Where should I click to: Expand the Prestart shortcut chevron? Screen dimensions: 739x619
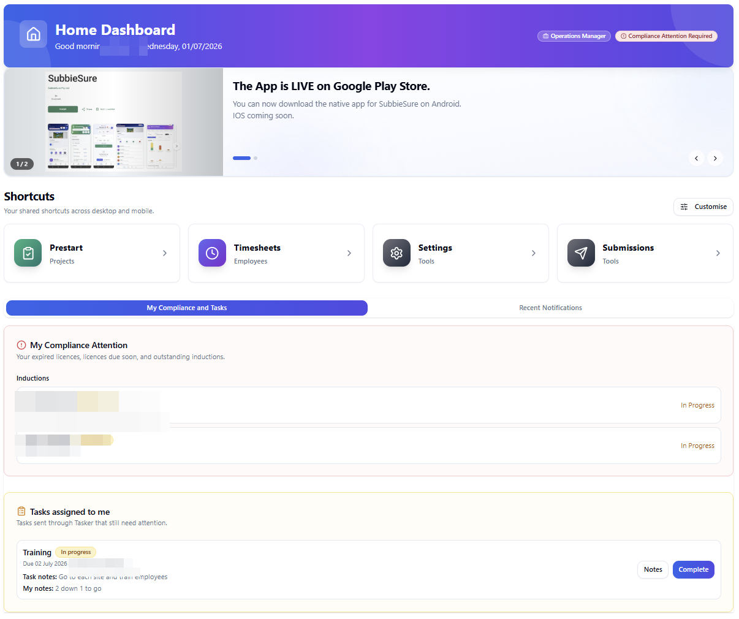pos(165,253)
